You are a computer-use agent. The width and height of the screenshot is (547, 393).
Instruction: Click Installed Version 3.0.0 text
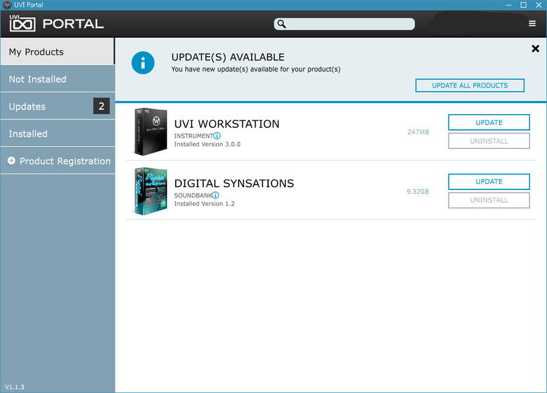pyautogui.click(x=207, y=144)
